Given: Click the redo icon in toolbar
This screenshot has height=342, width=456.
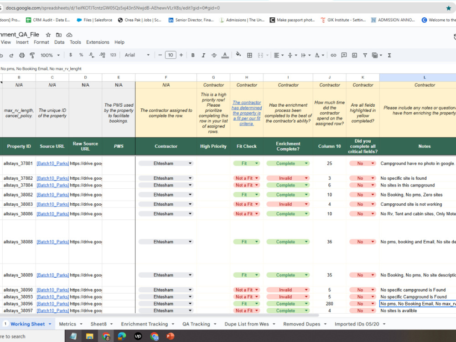Looking at the screenshot, I should click(11, 55).
